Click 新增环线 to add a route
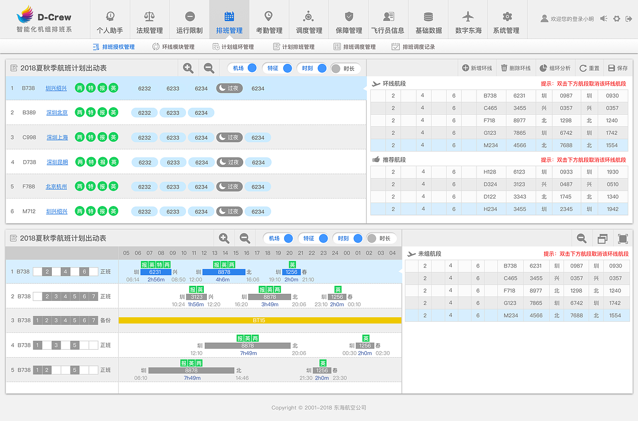Screen dimensions: 638x421 (477, 68)
